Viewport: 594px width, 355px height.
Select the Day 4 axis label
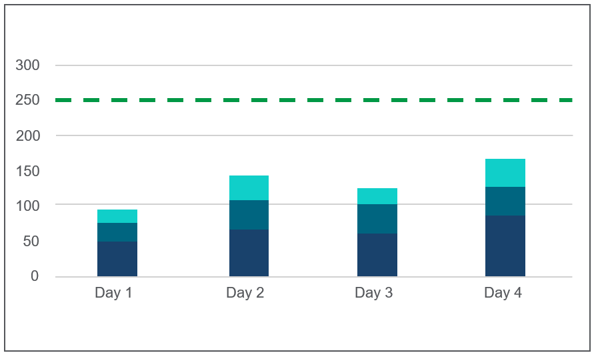click(x=503, y=293)
